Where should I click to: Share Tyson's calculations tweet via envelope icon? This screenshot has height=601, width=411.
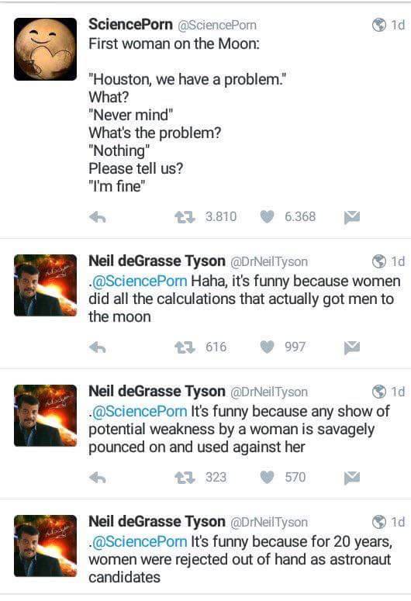[352, 347]
